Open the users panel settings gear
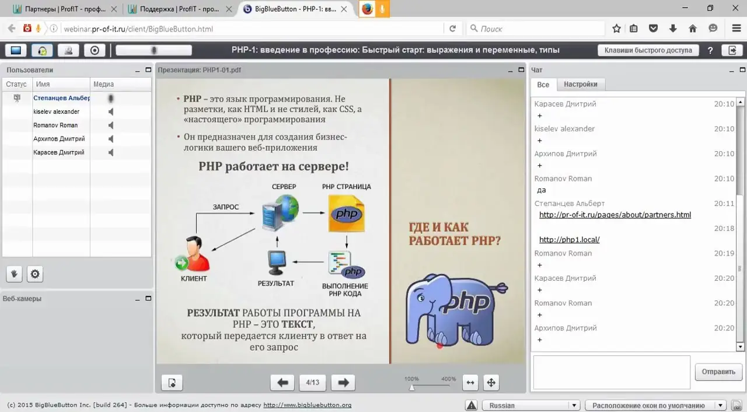This screenshot has height=412, width=747. point(34,274)
